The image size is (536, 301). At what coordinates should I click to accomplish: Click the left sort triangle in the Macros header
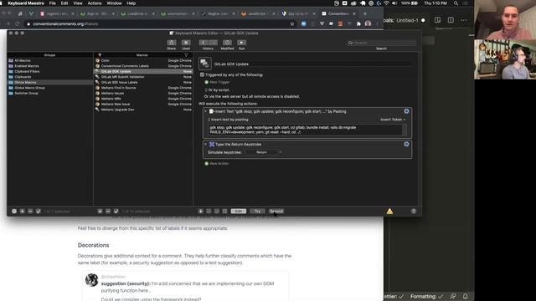click(x=100, y=55)
